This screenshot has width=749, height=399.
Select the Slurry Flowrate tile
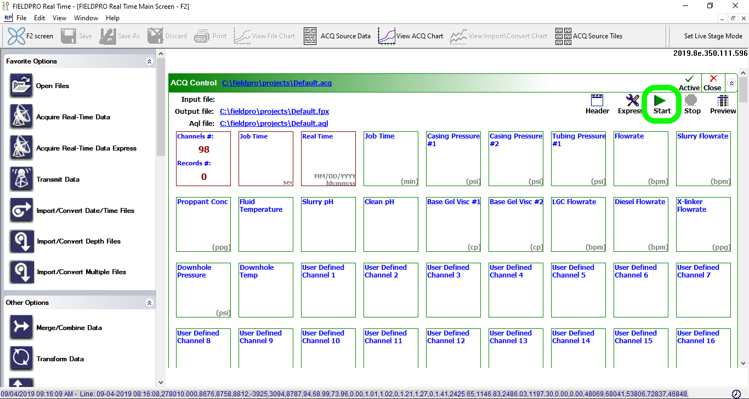tap(703, 159)
